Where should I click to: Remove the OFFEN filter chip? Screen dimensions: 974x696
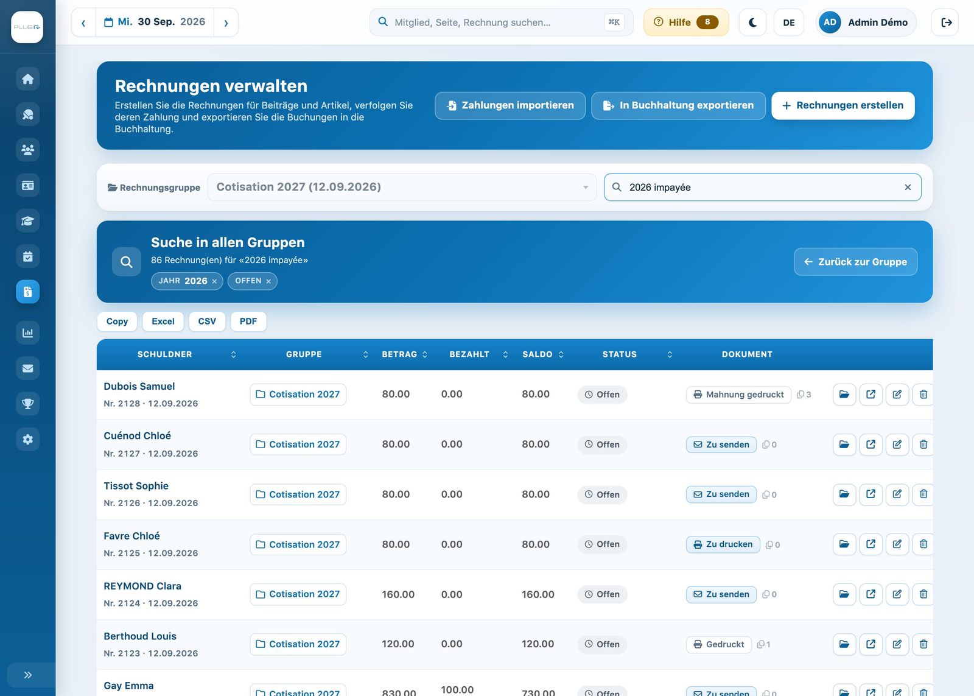(x=268, y=281)
